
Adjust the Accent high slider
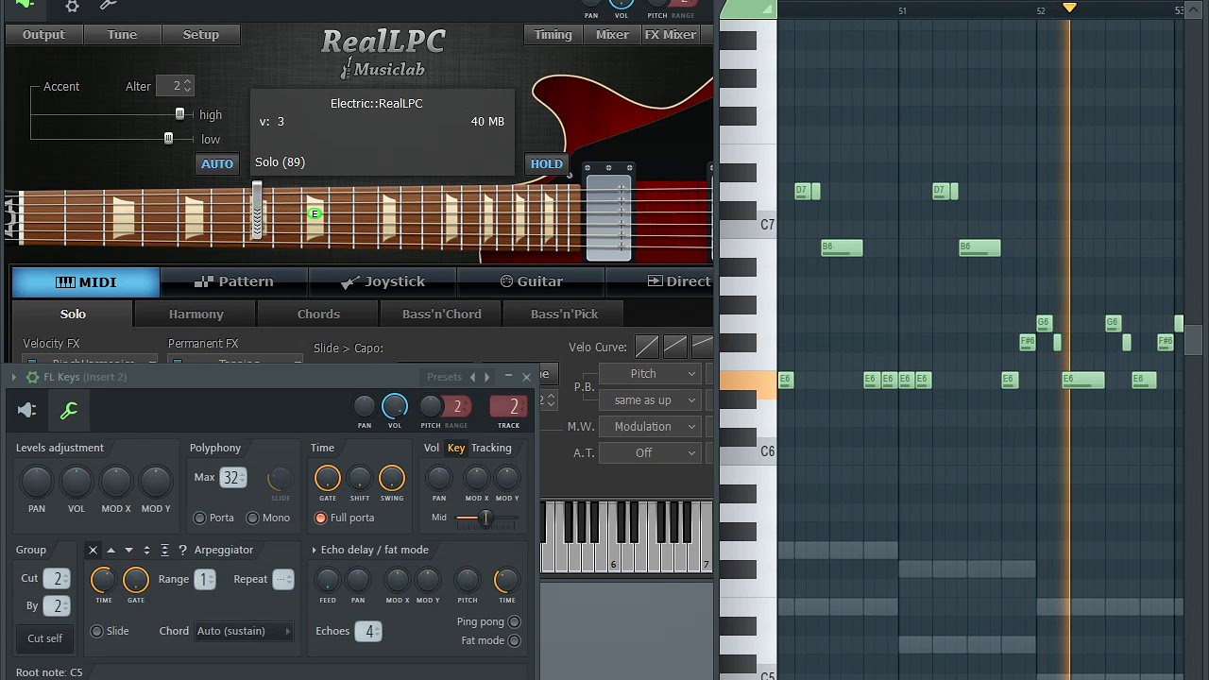click(x=179, y=114)
